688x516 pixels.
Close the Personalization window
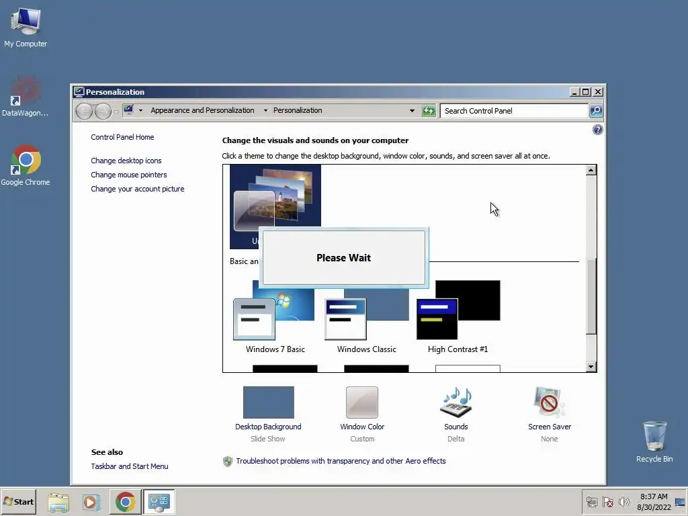pyautogui.click(x=597, y=91)
